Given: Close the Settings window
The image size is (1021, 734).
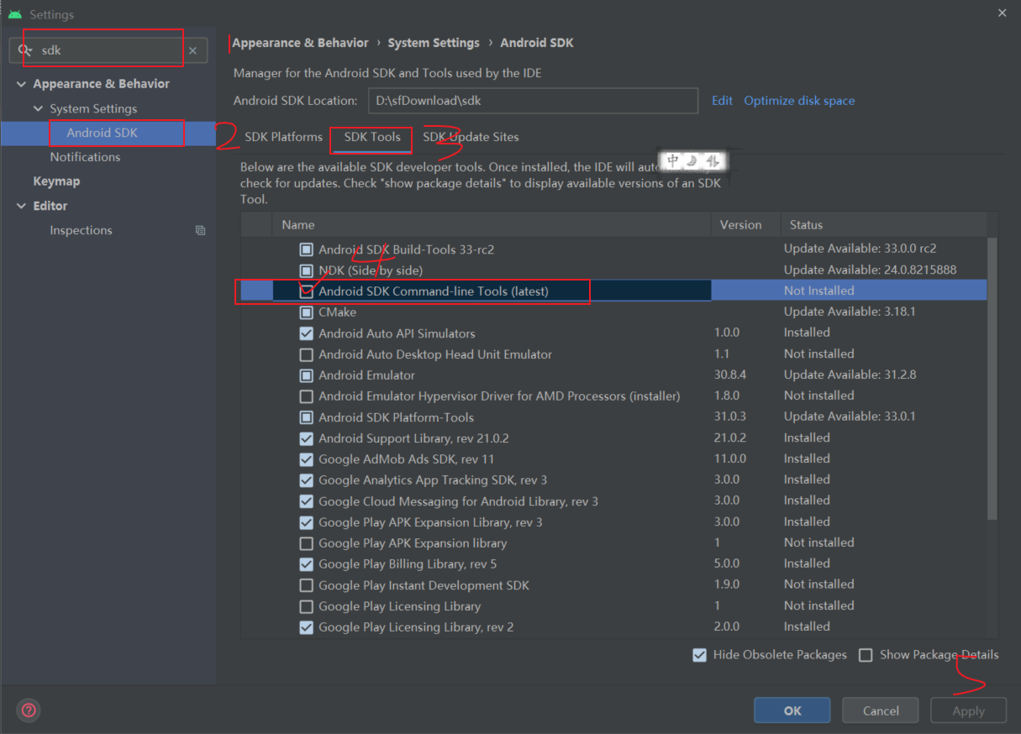Looking at the screenshot, I should [x=1002, y=13].
